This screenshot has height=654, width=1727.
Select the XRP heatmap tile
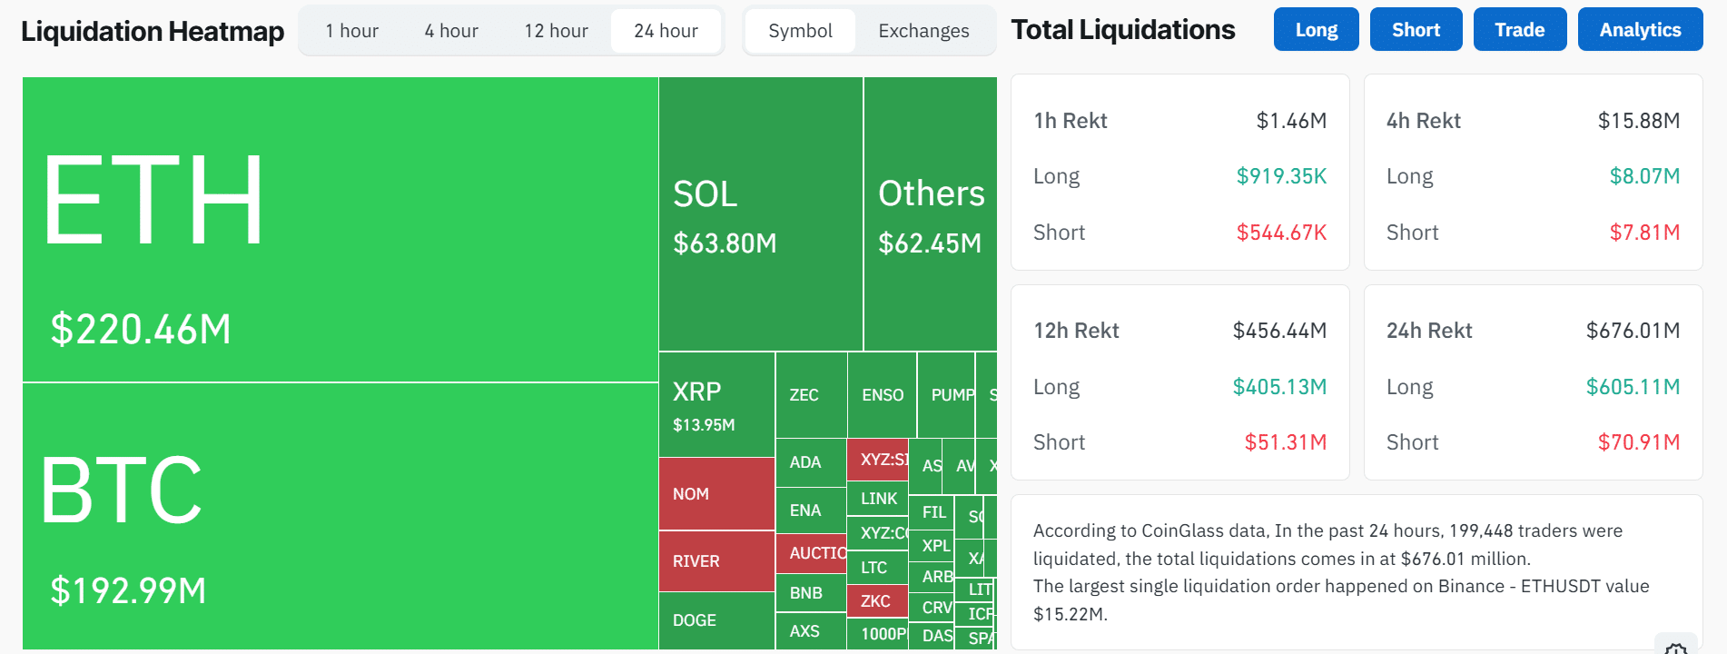[714, 400]
